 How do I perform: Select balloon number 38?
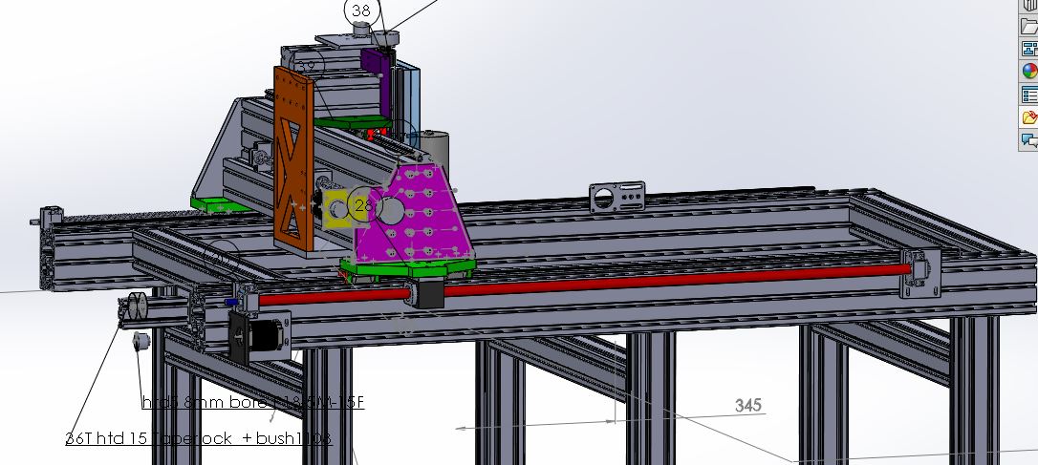tap(361, 11)
